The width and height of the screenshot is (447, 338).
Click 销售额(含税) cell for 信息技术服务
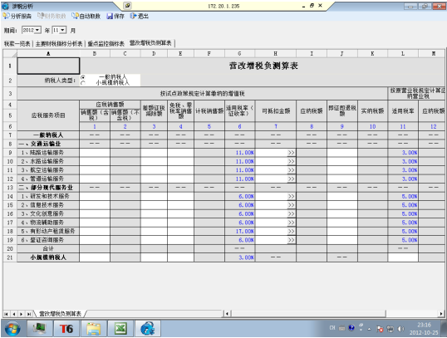95,205
